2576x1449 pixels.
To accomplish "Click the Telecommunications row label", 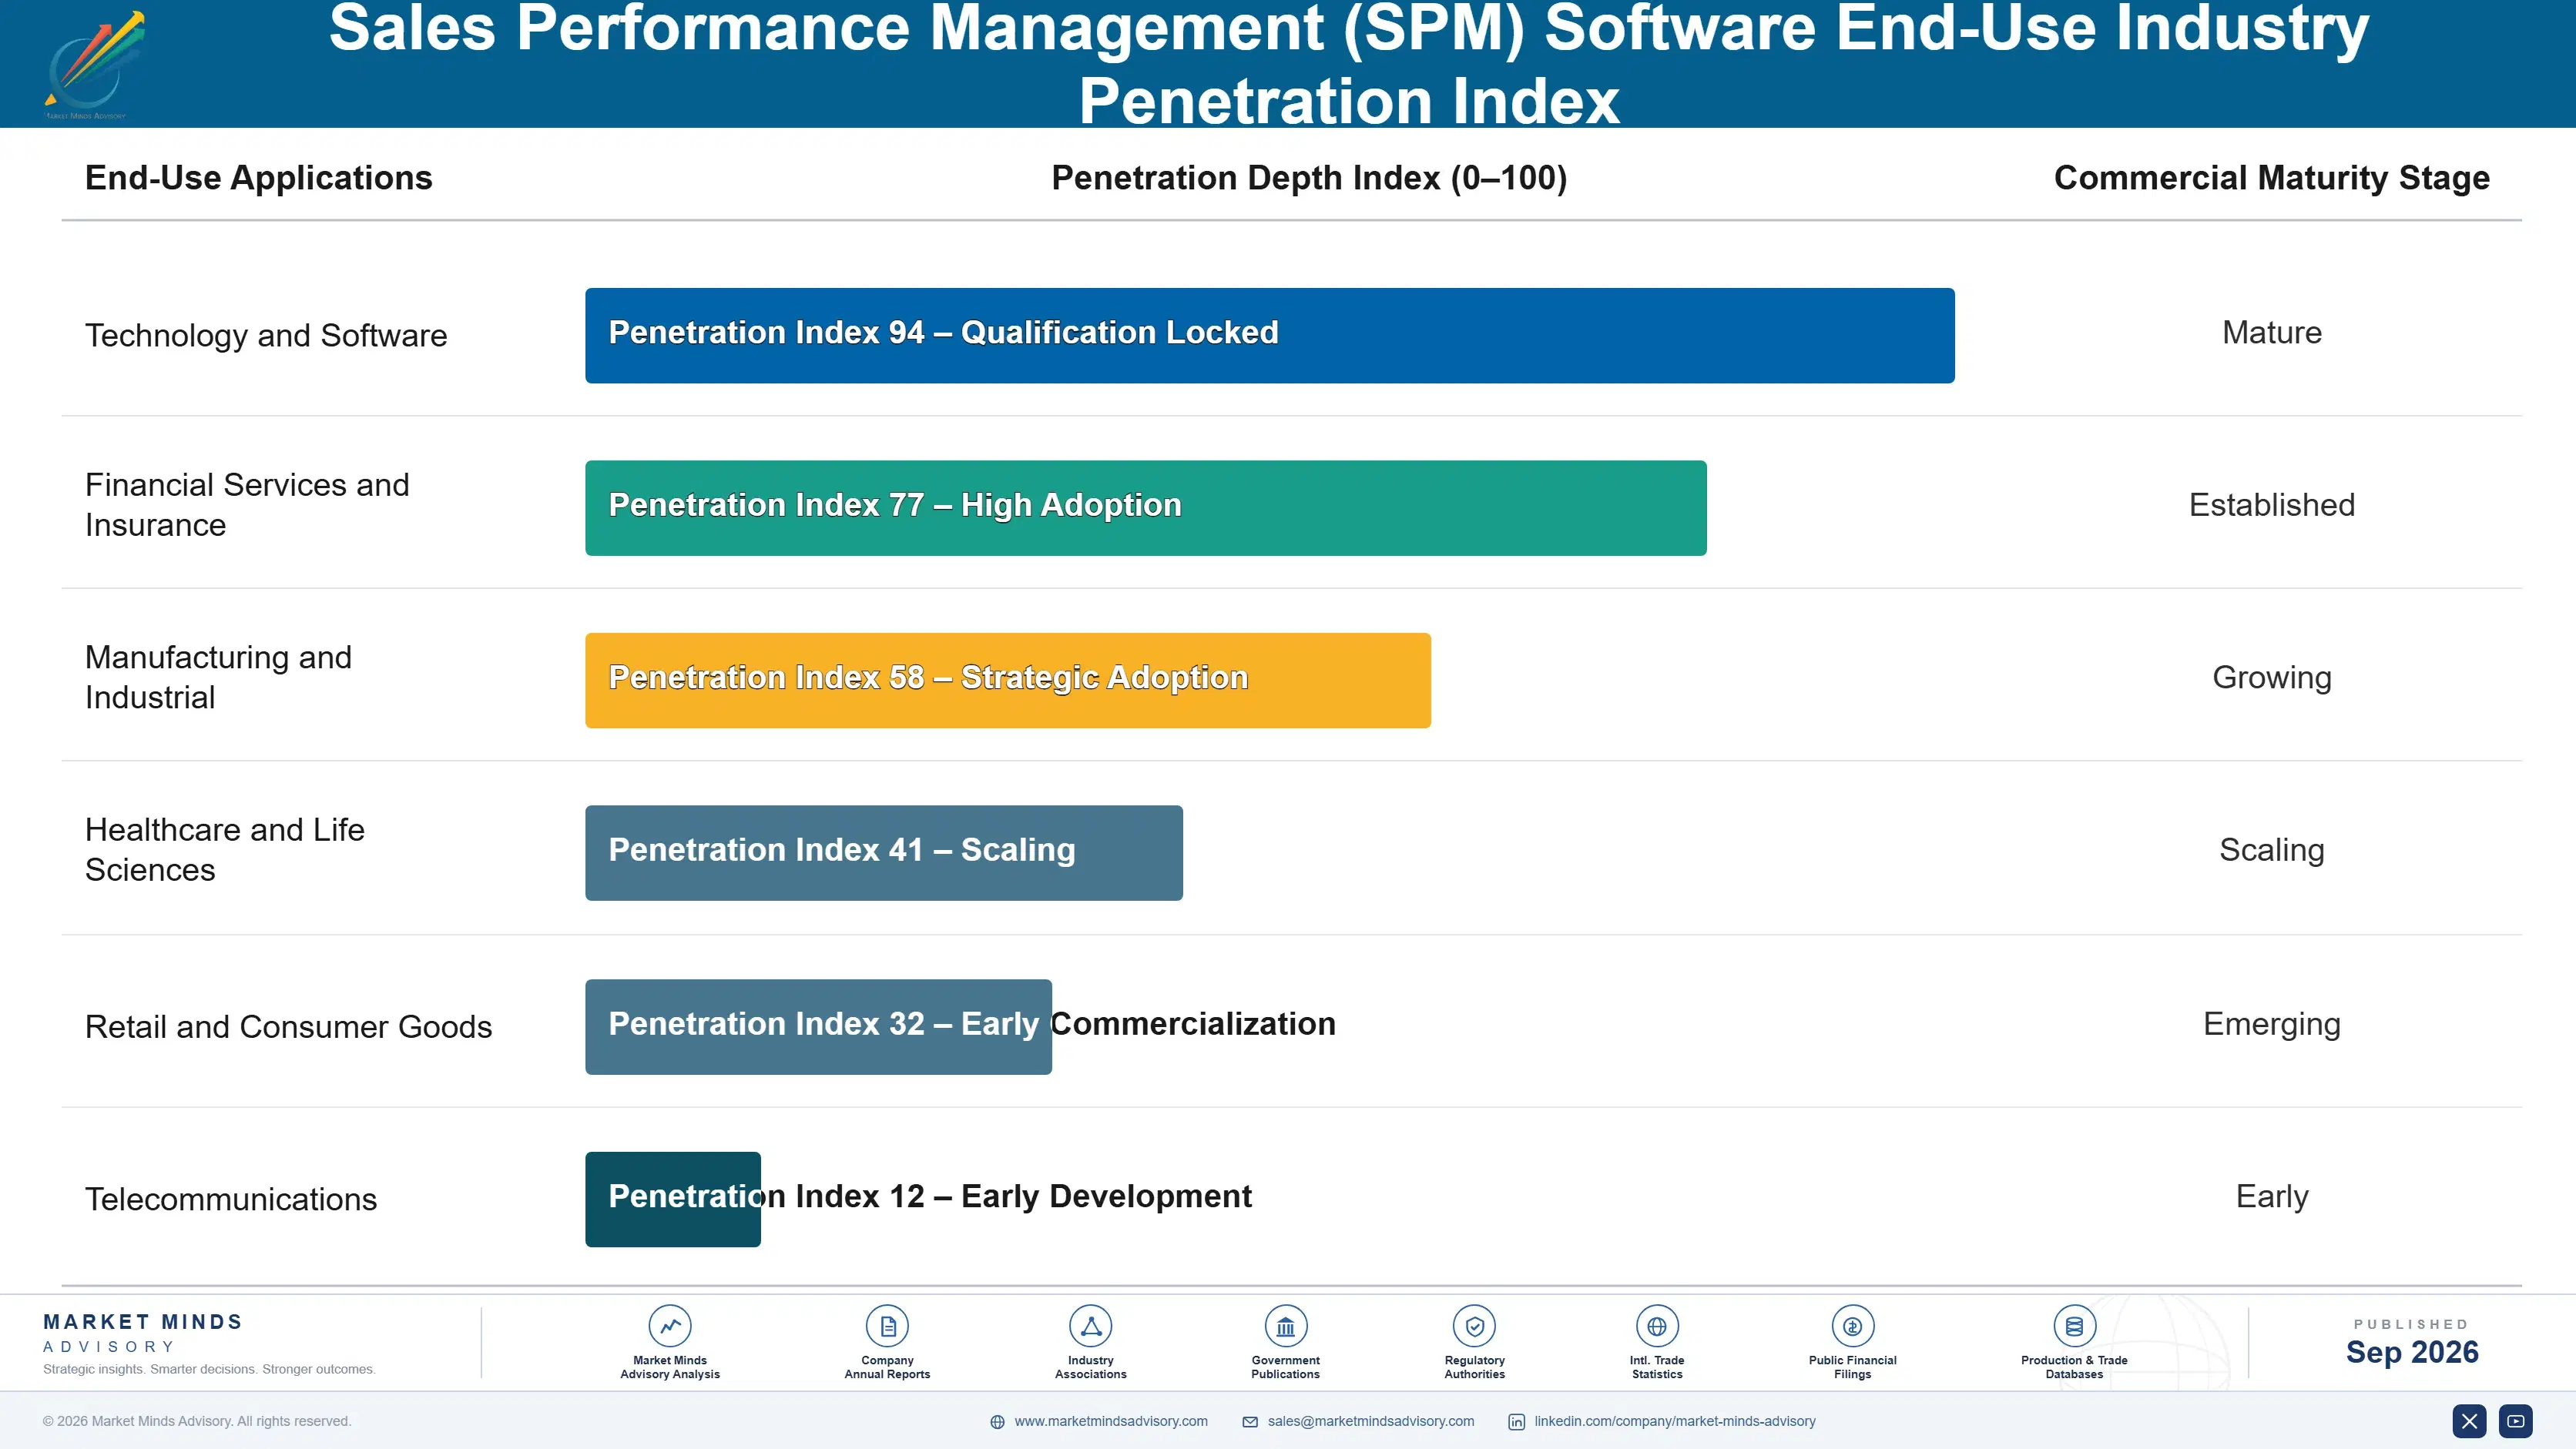I will coord(231,1200).
